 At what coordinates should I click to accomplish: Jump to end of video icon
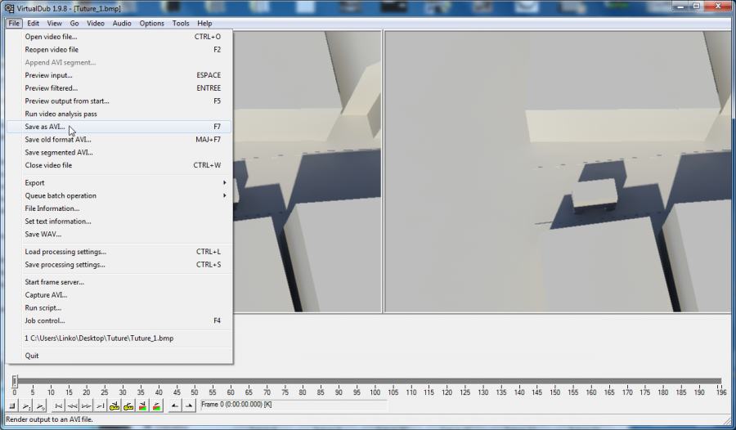coord(100,406)
